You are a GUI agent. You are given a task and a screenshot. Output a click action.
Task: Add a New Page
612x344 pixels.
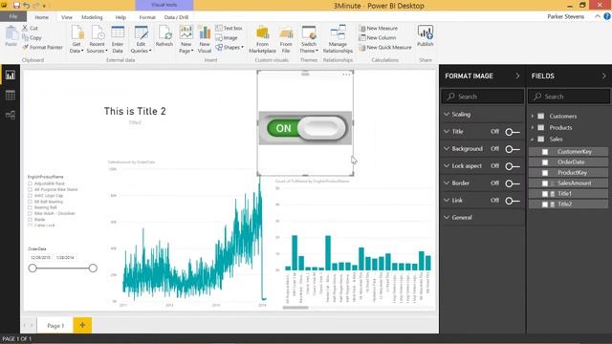click(x=186, y=39)
